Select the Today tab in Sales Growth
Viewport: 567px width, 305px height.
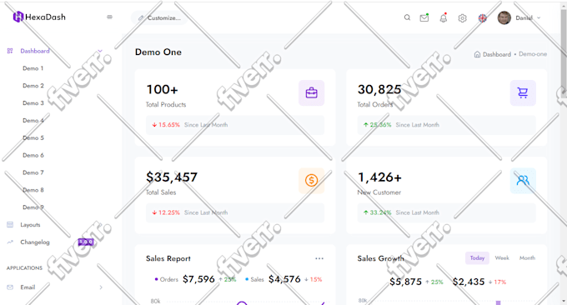(x=477, y=258)
